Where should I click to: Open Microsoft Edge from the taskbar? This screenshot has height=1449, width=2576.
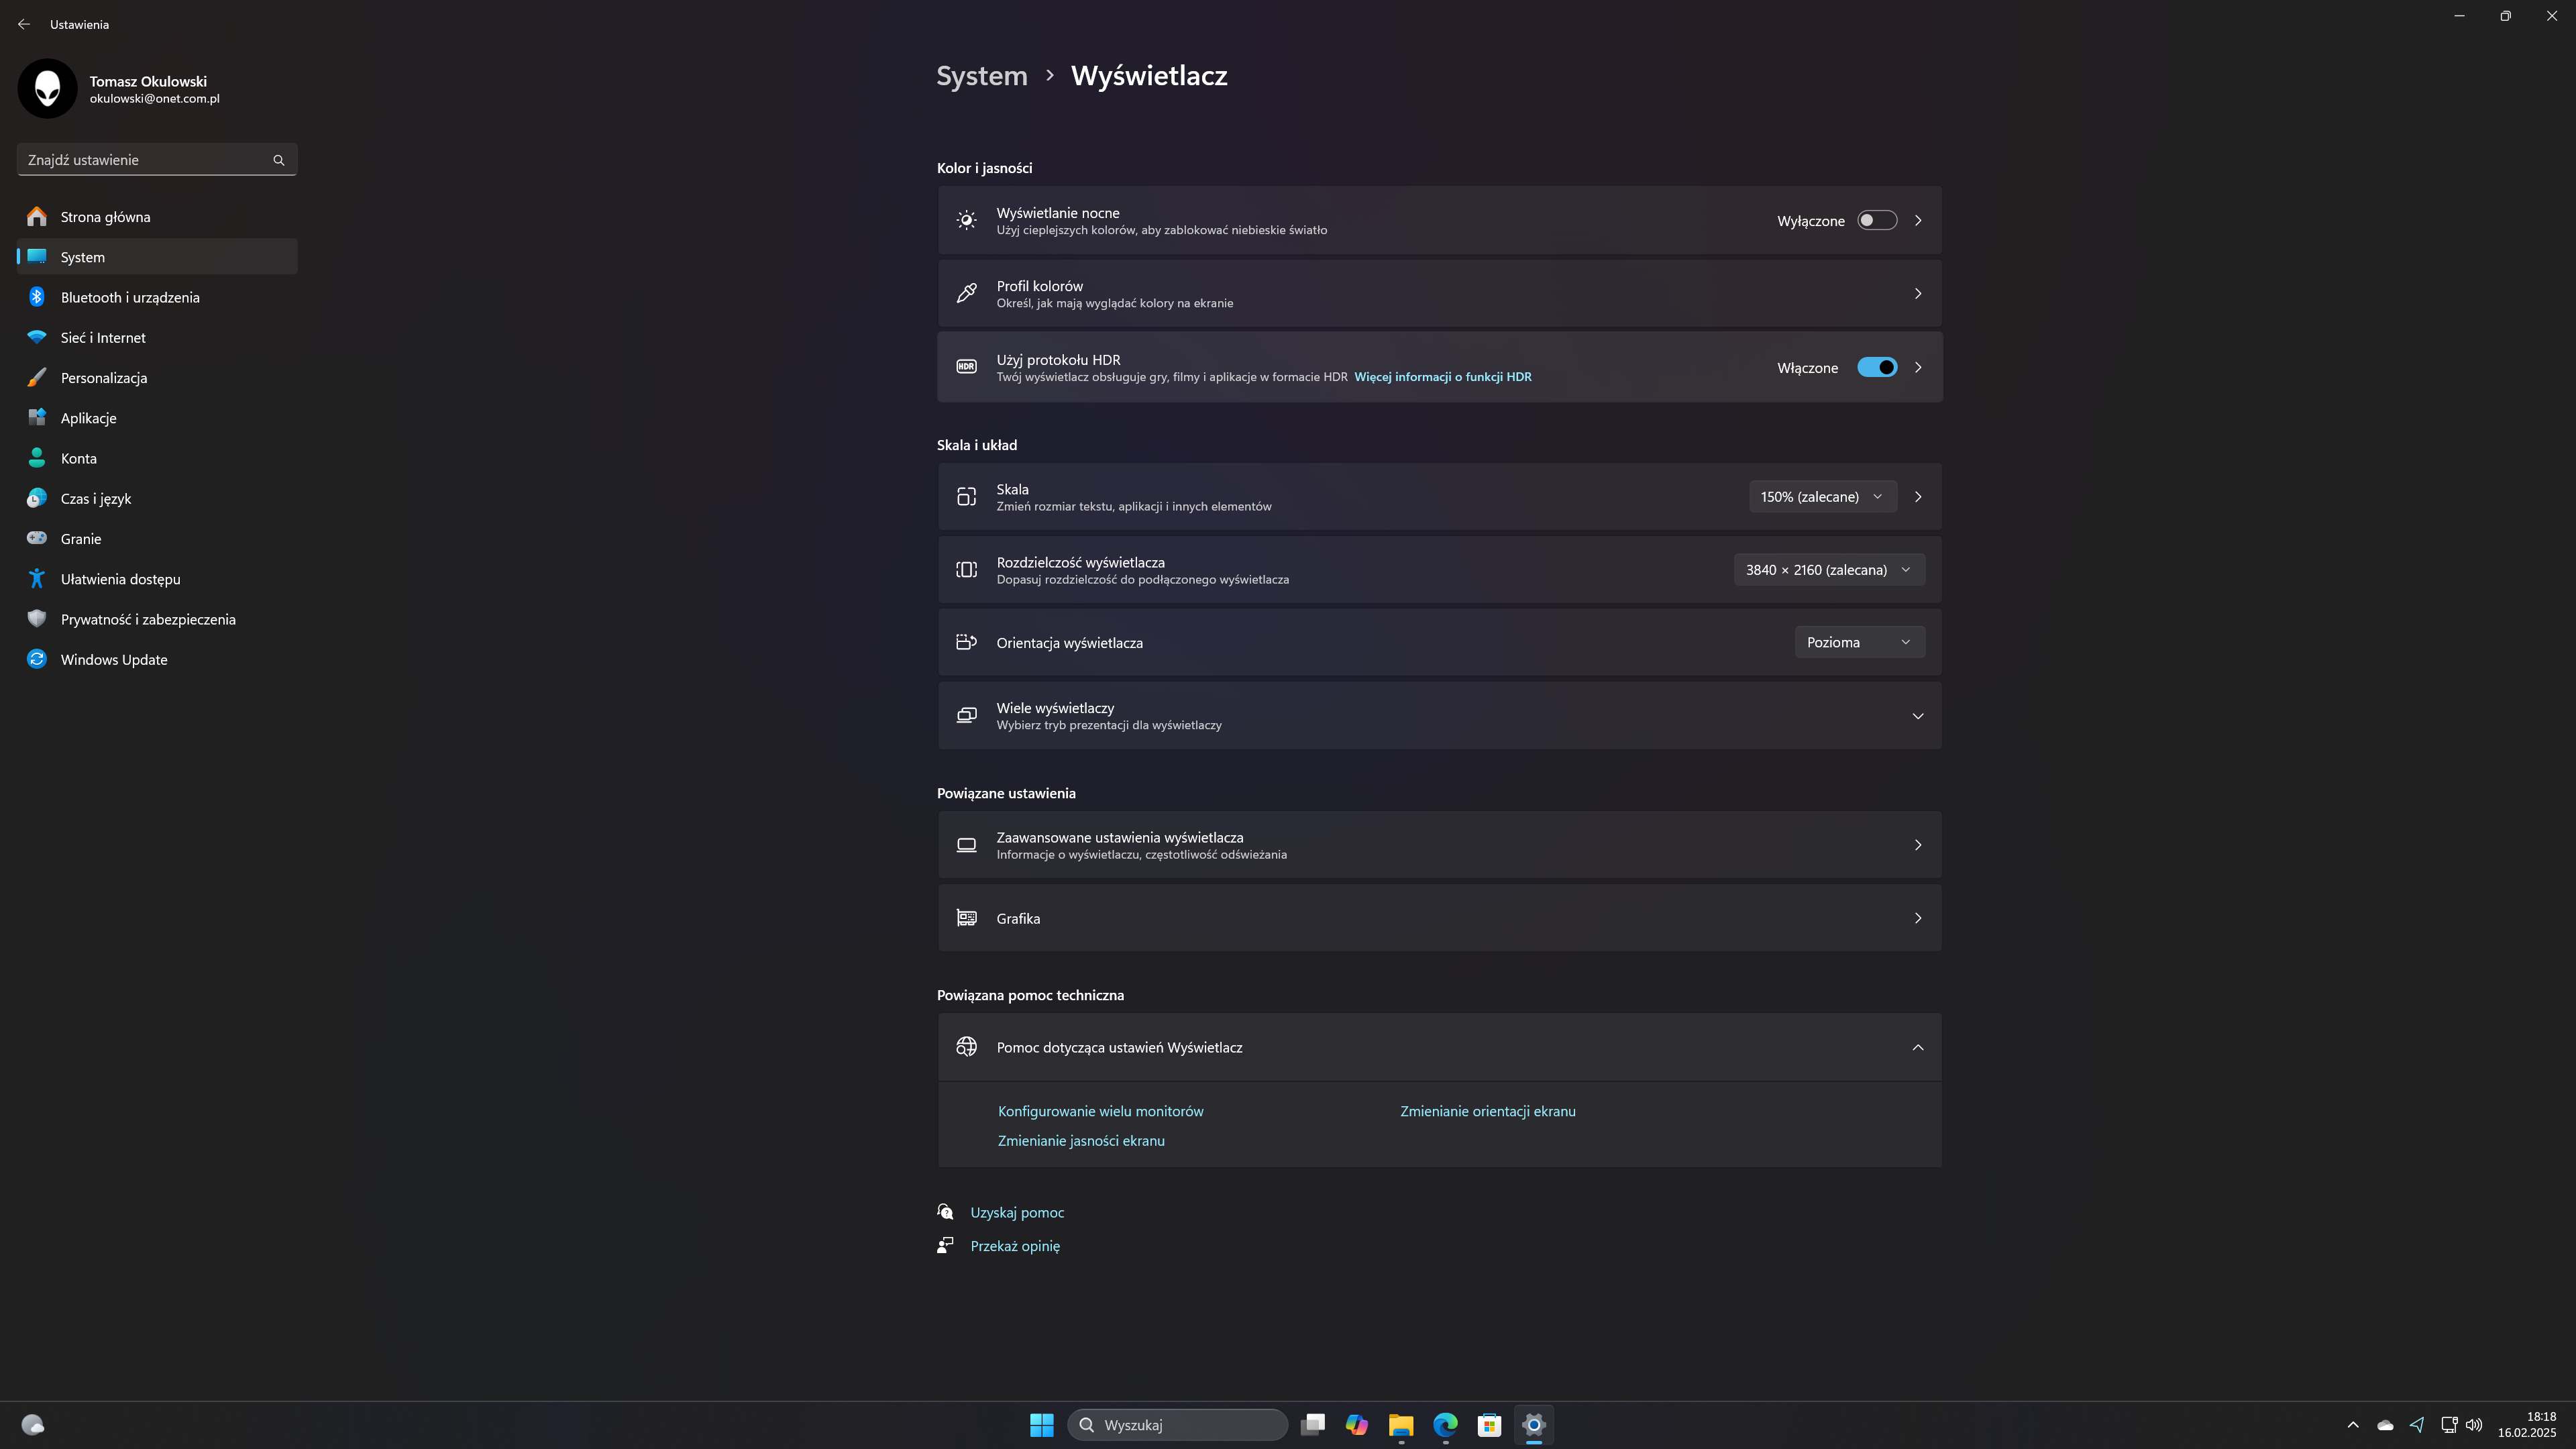[1445, 1424]
